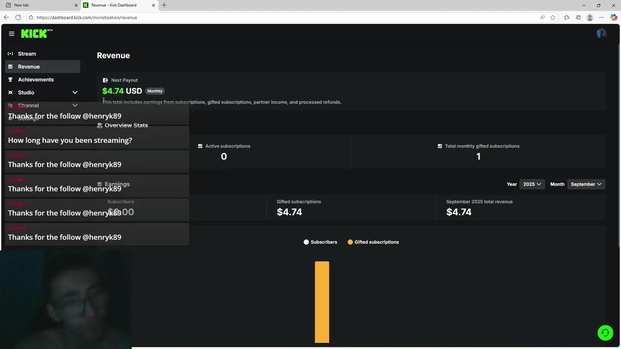
Task: Open the browser profile icon
Action: 590,17
